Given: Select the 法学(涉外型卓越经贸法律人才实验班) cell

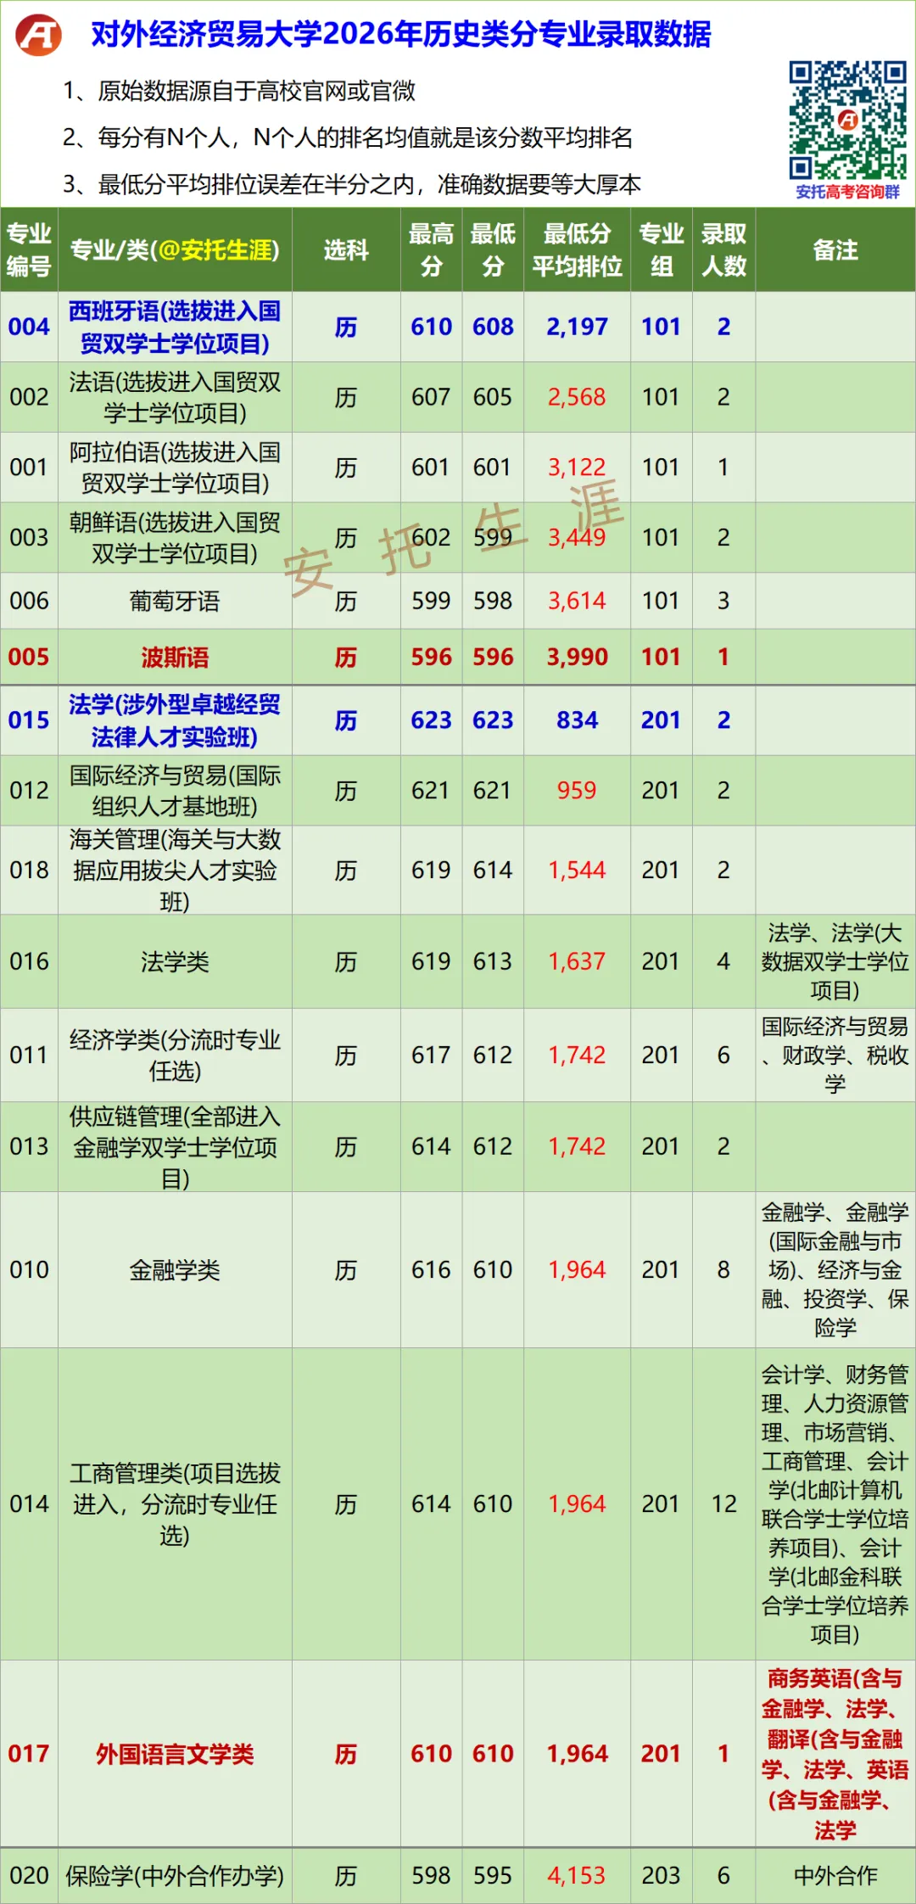Looking at the screenshot, I should click(x=175, y=720).
